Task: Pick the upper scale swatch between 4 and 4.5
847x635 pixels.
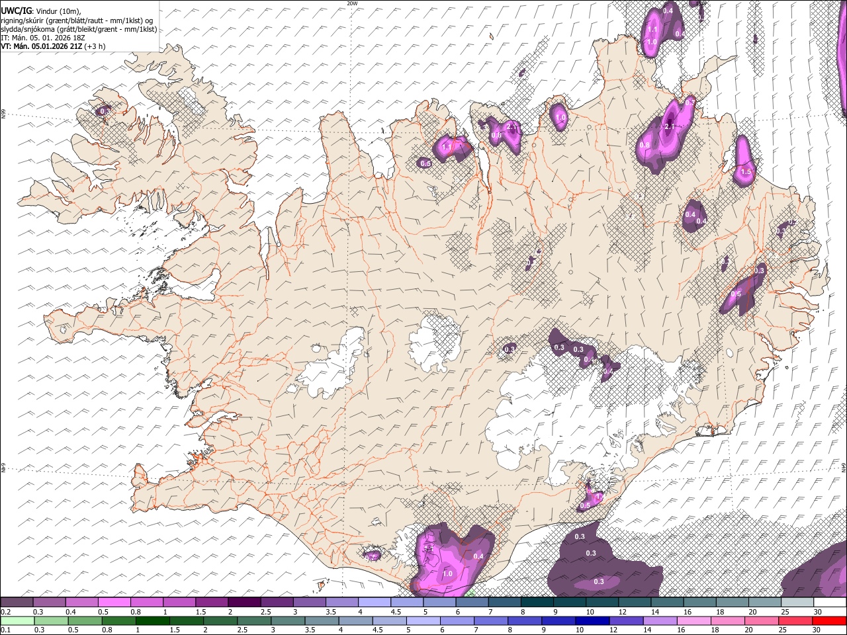Action: click(375, 603)
